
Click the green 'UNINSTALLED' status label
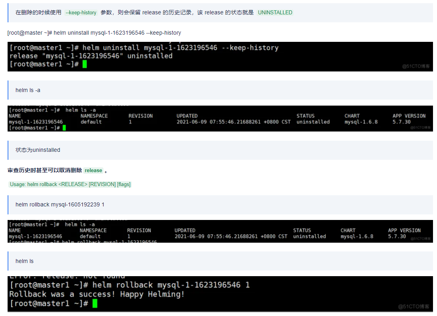[275, 12]
